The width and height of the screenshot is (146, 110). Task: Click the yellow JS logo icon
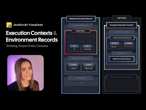[x=9, y=25]
